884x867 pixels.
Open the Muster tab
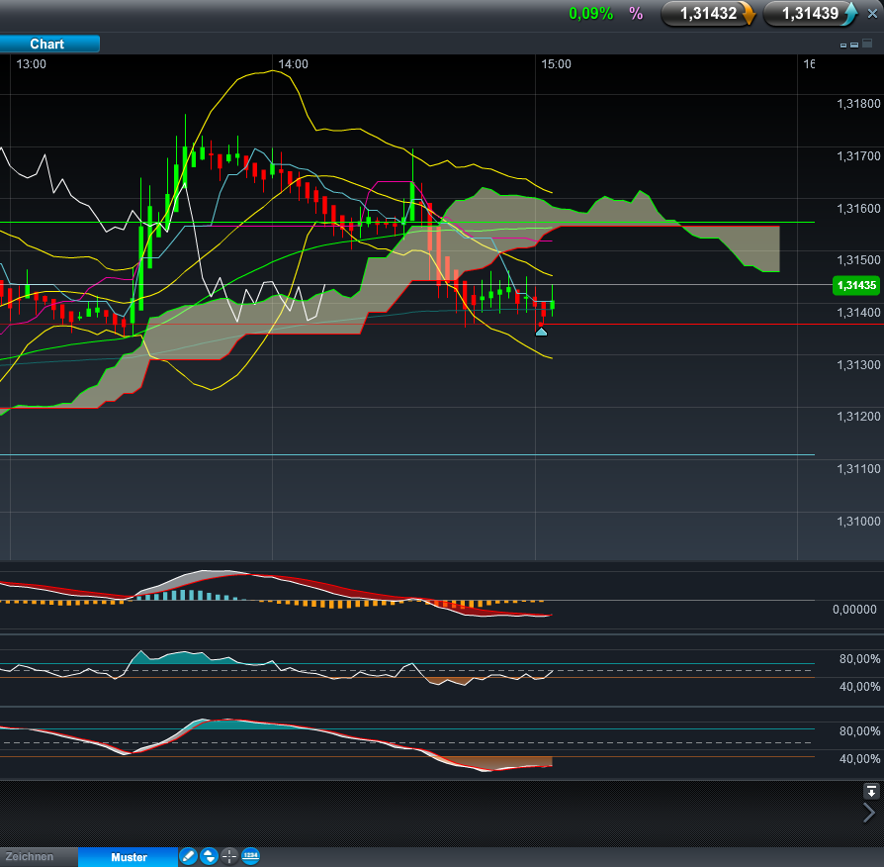click(129, 857)
